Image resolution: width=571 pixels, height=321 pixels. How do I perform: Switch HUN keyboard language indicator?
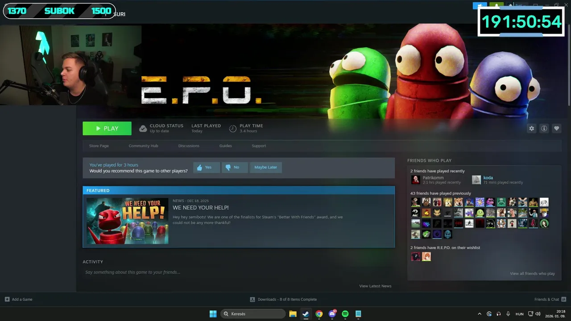click(x=520, y=314)
